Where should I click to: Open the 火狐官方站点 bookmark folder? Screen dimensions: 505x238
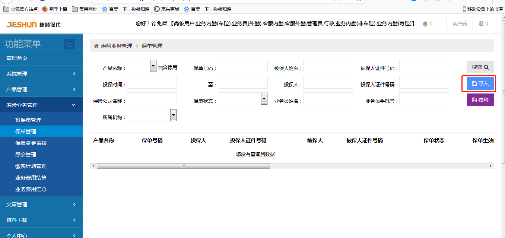(x=20, y=9)
